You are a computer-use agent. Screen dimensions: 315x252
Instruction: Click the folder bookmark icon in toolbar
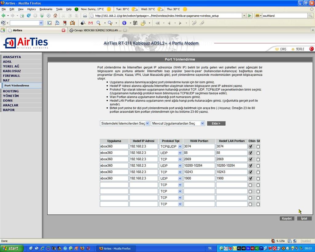[x=143, y=23]
